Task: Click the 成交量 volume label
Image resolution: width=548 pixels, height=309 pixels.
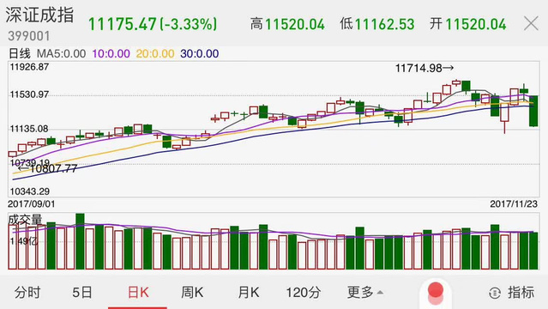Action: pyautogui.click(x=25, y=220)
